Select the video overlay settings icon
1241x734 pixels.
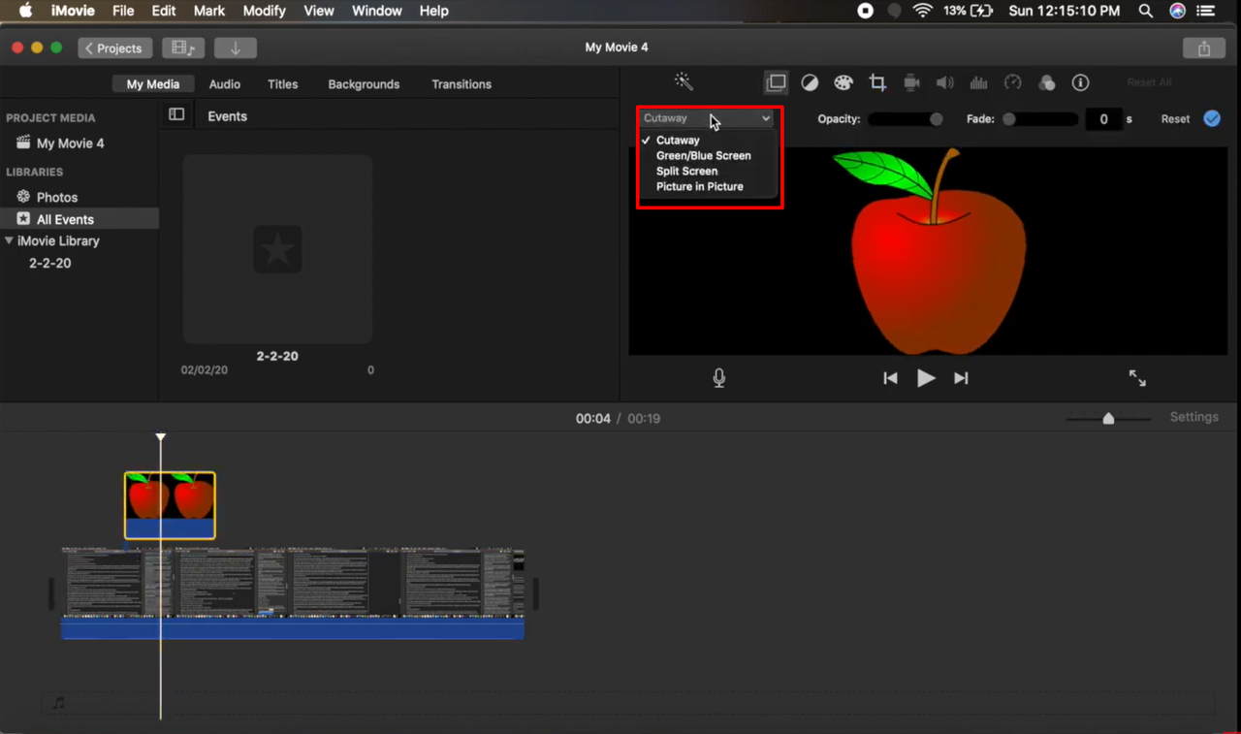pos(776,82)
